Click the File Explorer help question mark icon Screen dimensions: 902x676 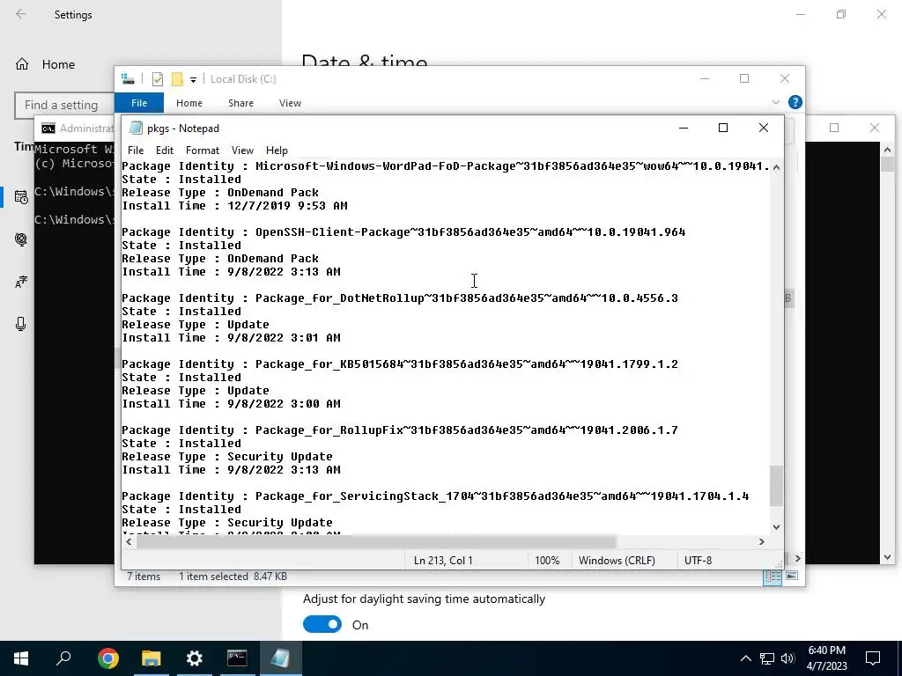click(x=795, y=102)
